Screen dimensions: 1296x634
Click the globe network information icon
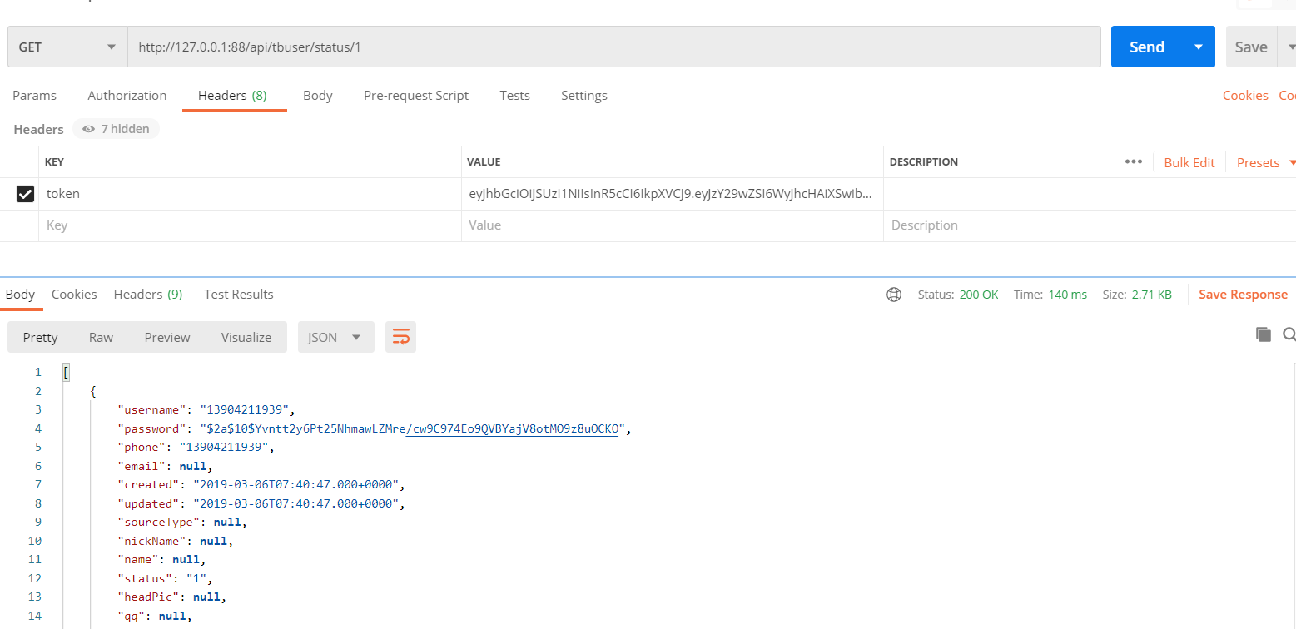click(893, 294)
